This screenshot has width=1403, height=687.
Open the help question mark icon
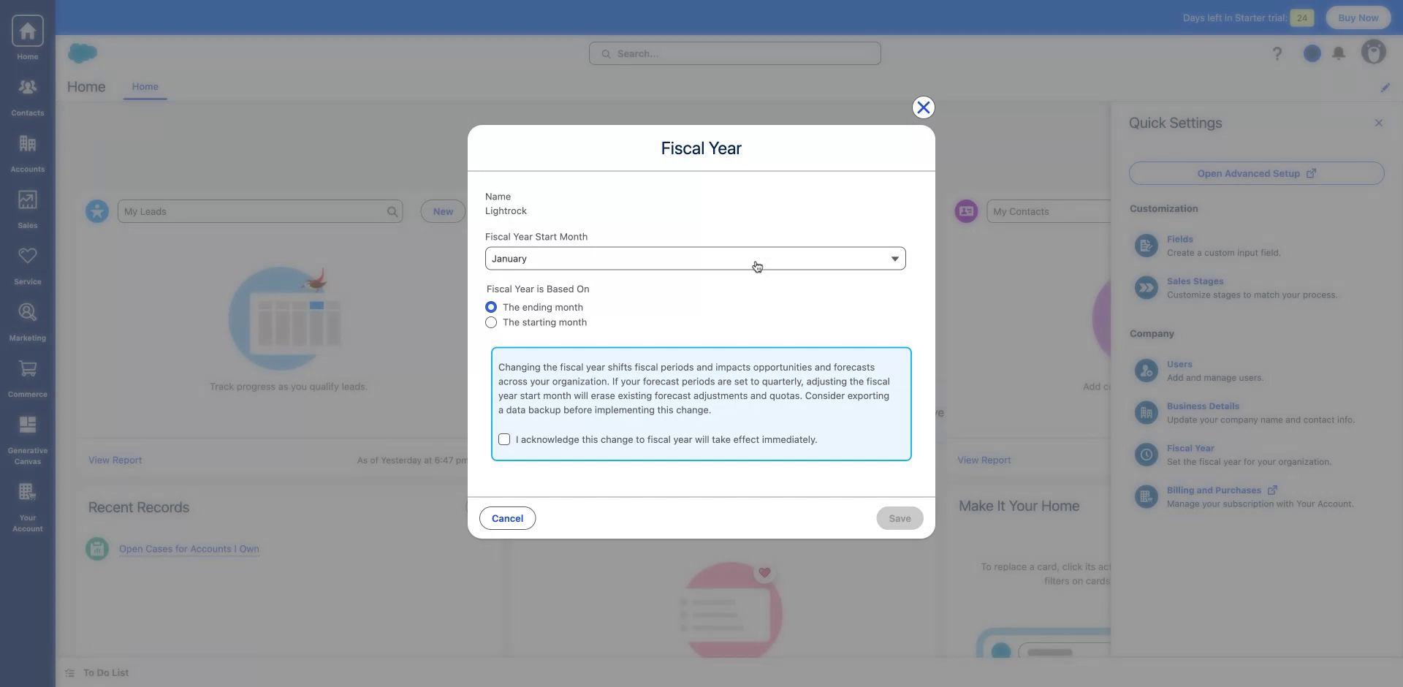pos(1277,53)
